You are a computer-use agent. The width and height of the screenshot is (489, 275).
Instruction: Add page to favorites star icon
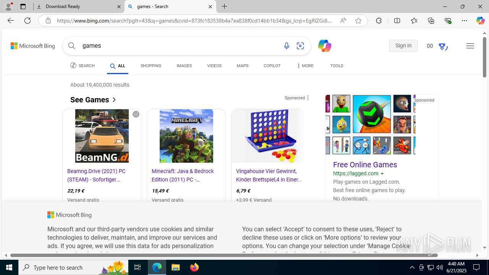[x=358, y=21]
